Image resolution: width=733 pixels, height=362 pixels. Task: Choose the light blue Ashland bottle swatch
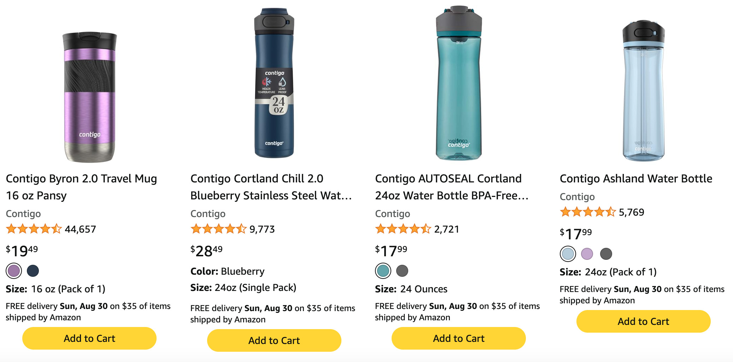tap(568, 254)
